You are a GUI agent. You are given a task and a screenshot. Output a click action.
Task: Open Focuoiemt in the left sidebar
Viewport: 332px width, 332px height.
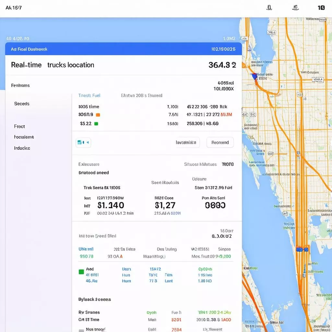pyautogui.click(x=24, y=137)
